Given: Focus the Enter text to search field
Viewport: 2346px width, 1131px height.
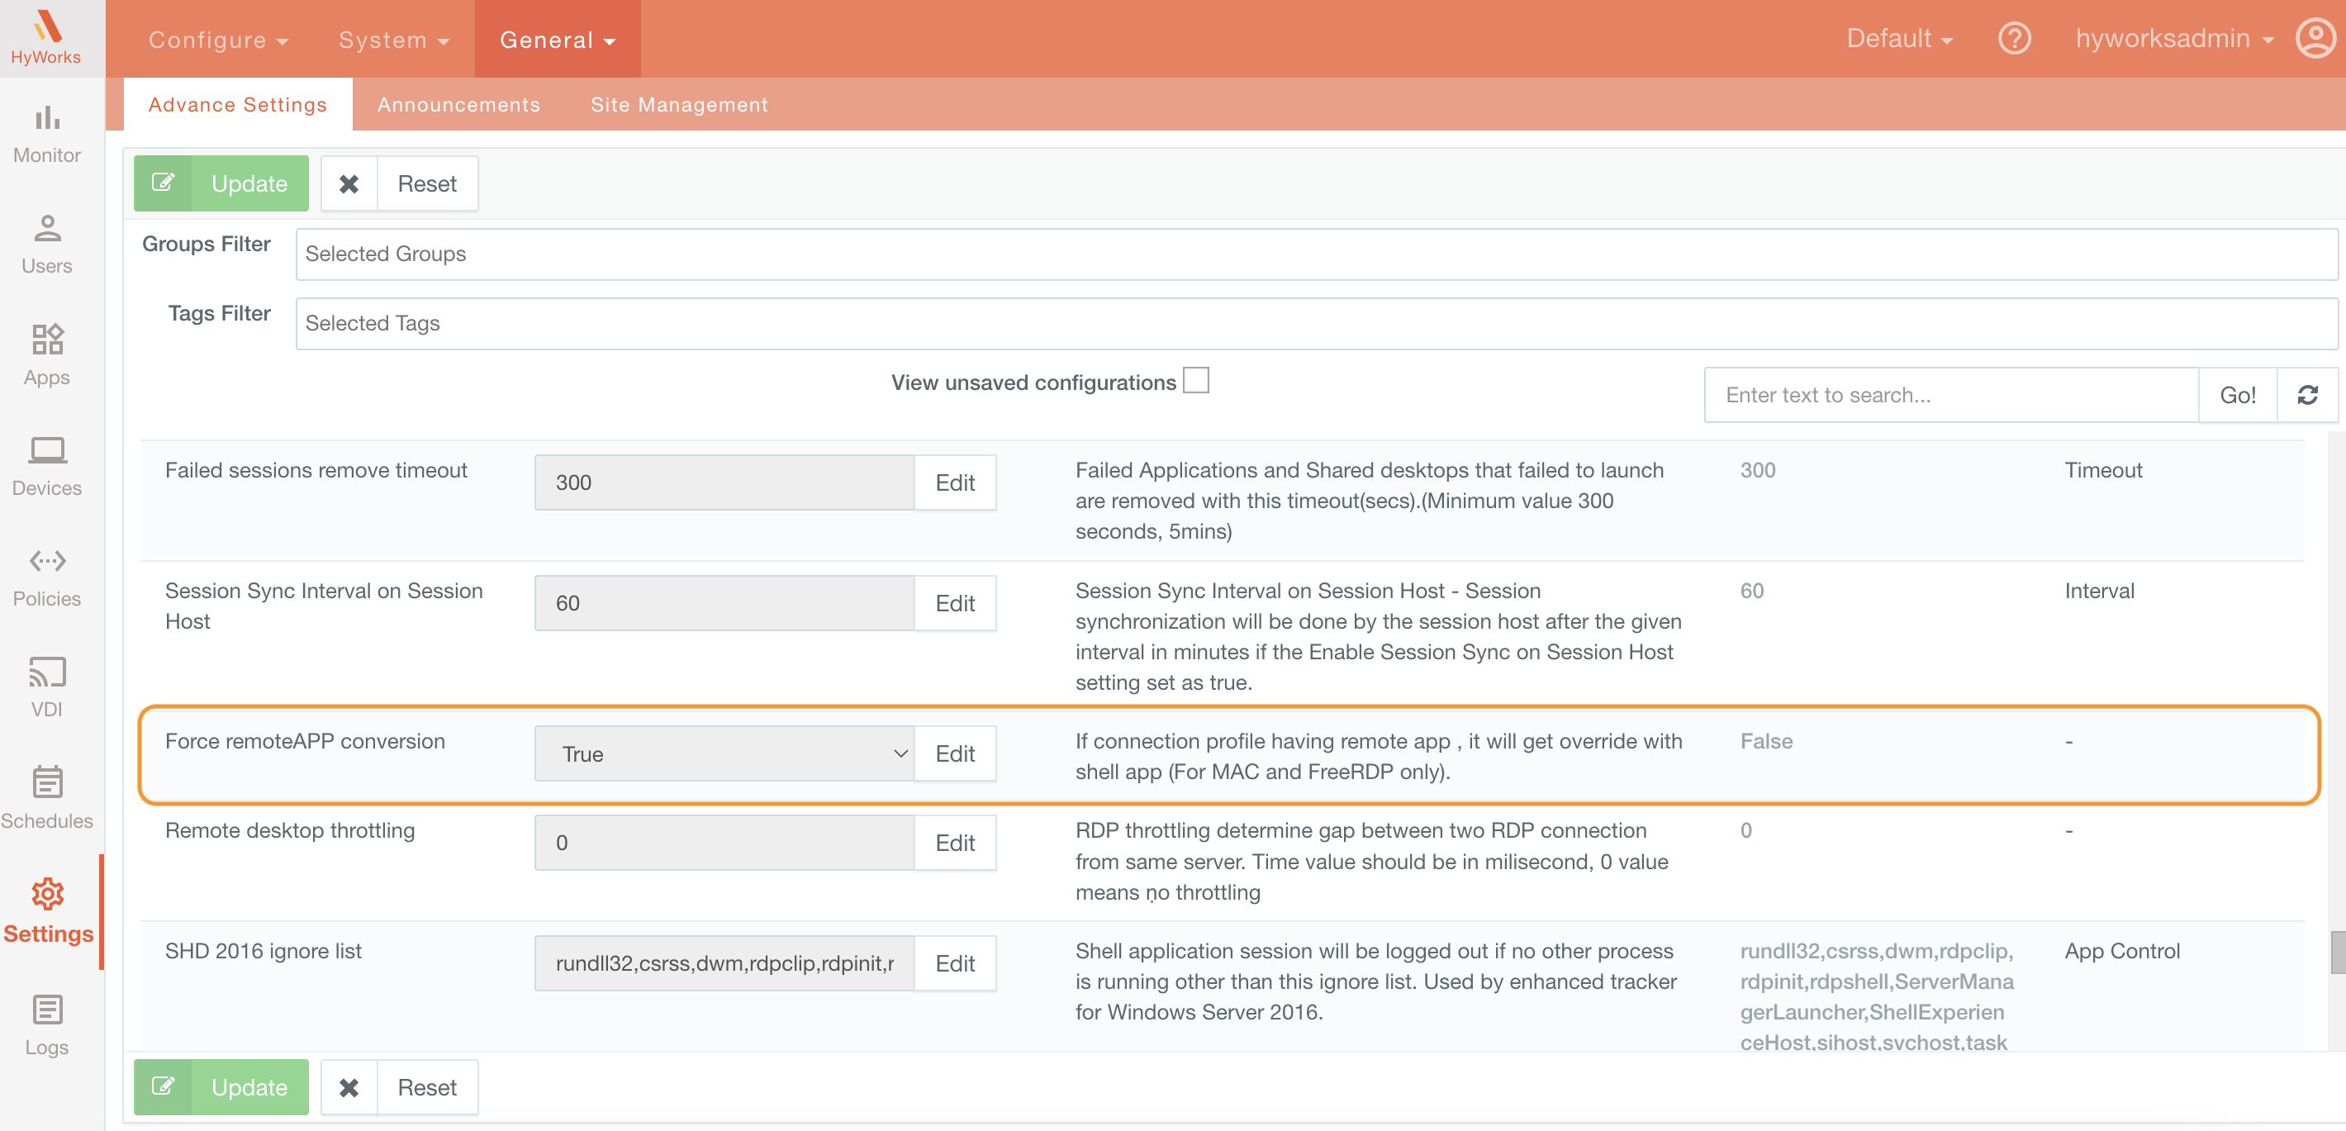Looking at the screenshot, I should point(1951,395).
